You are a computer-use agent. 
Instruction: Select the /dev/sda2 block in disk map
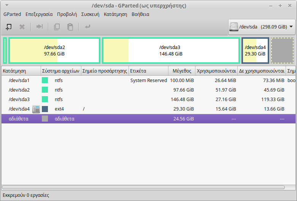pos(54,51)
